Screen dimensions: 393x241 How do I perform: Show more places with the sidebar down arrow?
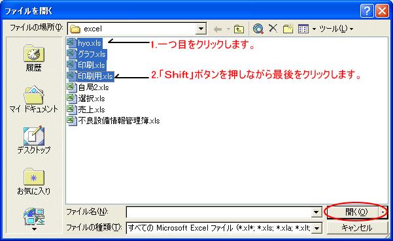(x=34, y=229)
